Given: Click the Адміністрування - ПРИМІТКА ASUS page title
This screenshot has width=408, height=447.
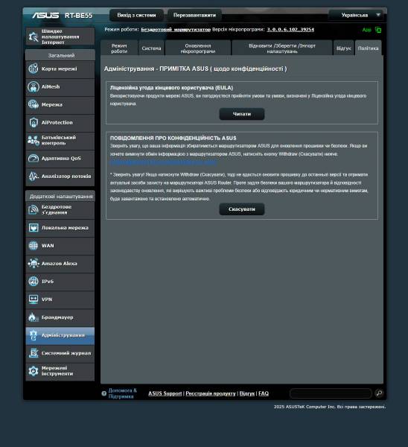Looking at the screenshot, I should point(196,69).
